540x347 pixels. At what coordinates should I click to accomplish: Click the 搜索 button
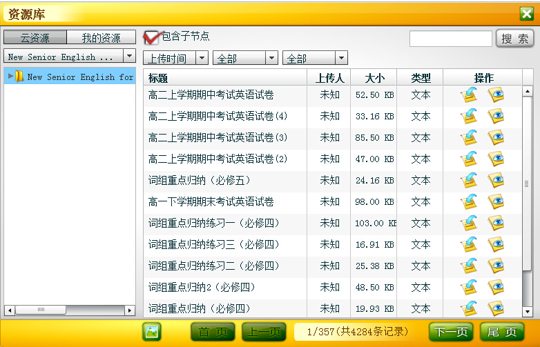[514, 39]
